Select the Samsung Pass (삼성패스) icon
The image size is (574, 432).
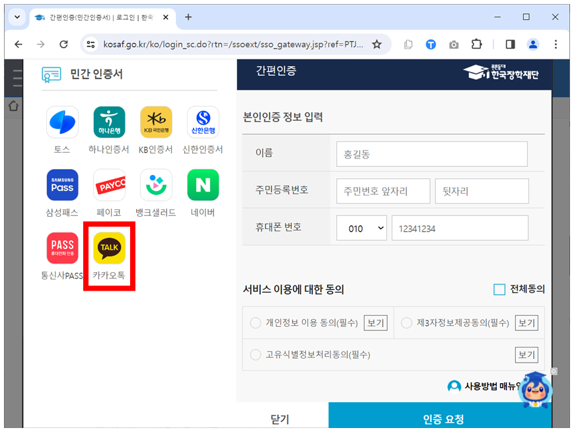pyautogui.click(x=62, y=185)
